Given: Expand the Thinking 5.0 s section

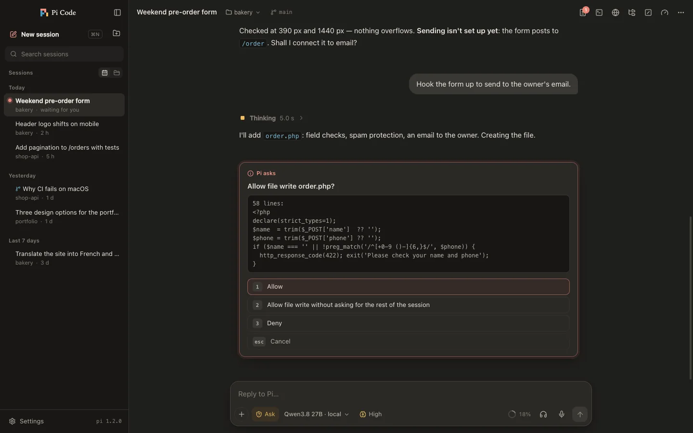Looking at the screenshot, I should coord(272,118).
